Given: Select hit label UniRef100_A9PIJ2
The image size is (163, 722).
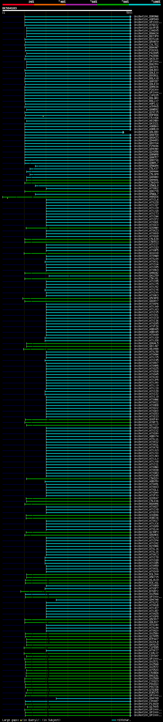Looking at the screenshot, I should tap(146, 104).
